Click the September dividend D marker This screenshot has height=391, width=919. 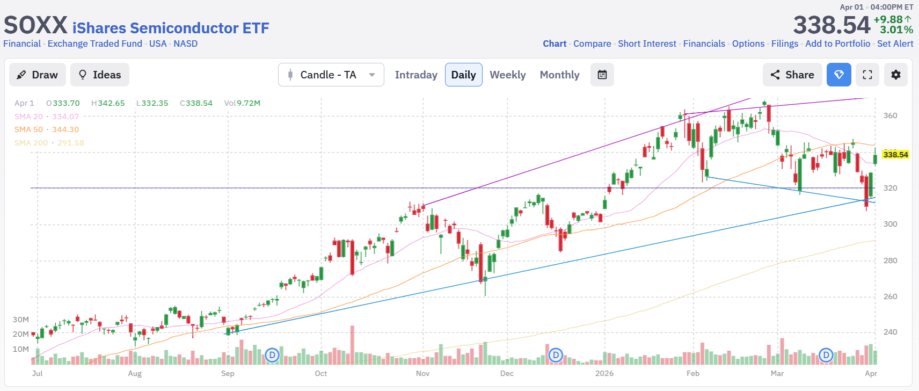click(273, 355)
